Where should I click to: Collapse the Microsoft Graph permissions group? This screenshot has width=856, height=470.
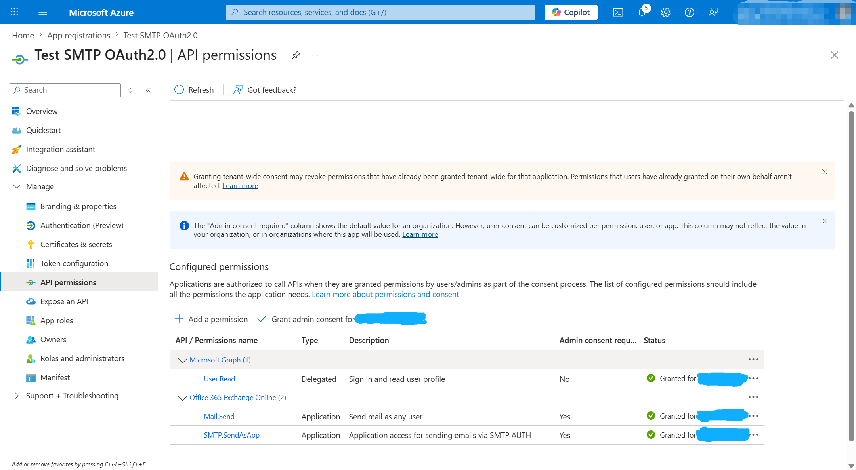[x=182, y=360]
